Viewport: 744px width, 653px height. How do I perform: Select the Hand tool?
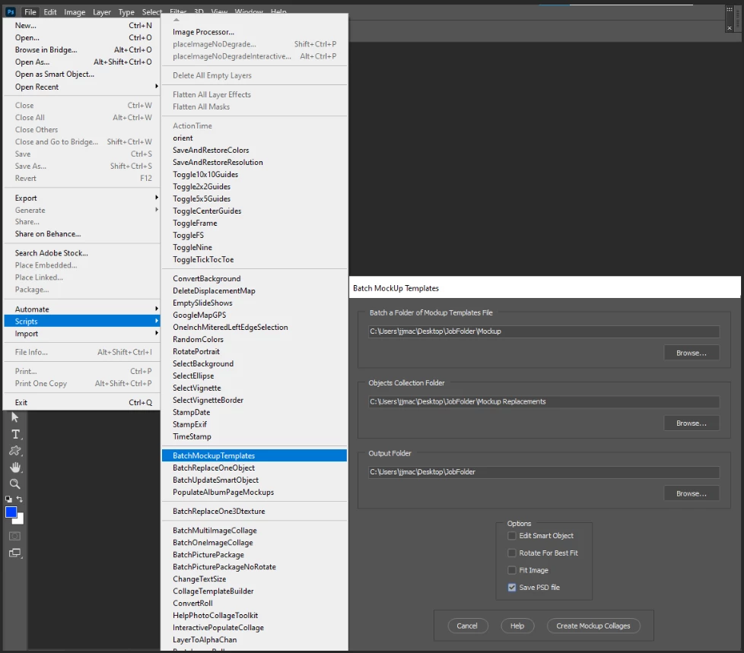coord(15,467)
